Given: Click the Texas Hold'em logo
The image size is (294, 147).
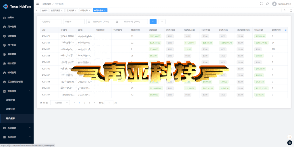Looking at the screenshot, I should [17, 7].
